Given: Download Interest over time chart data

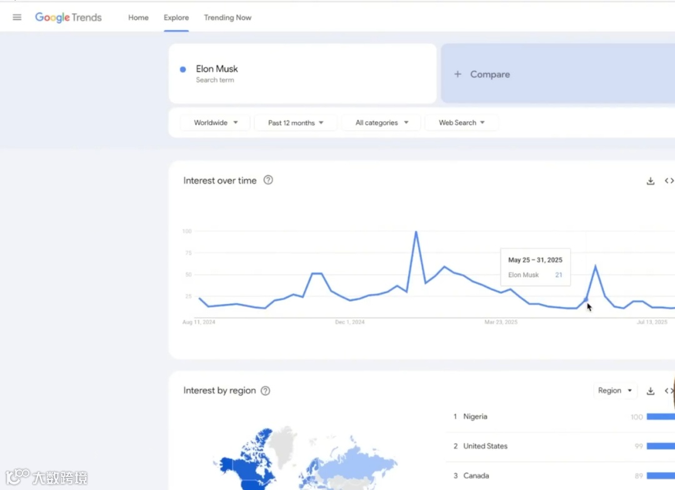Looking at the screenshot, I should click(x=650, y=181).
